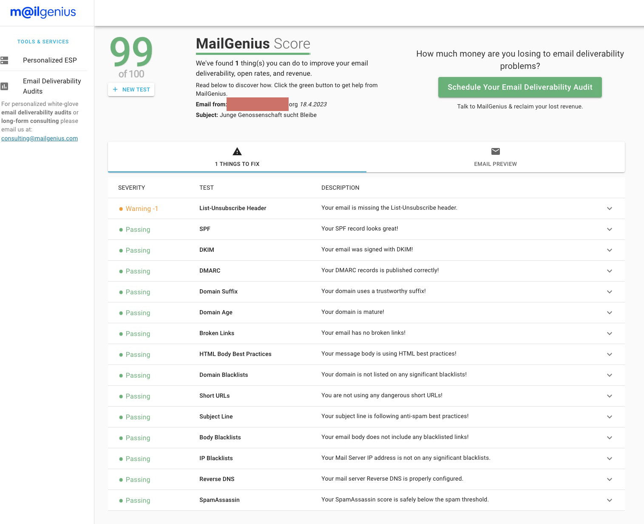
Task: Click the plus icon in New Test
Action: pos(115,89)
